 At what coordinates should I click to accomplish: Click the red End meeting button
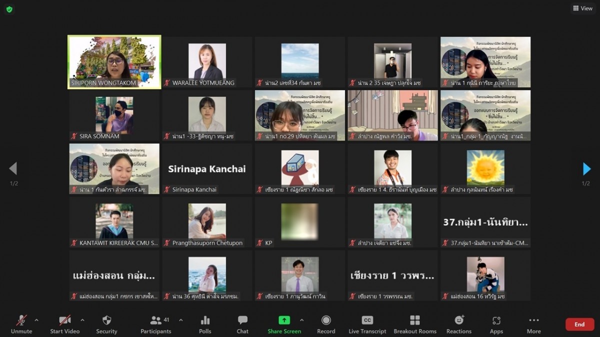579,324
